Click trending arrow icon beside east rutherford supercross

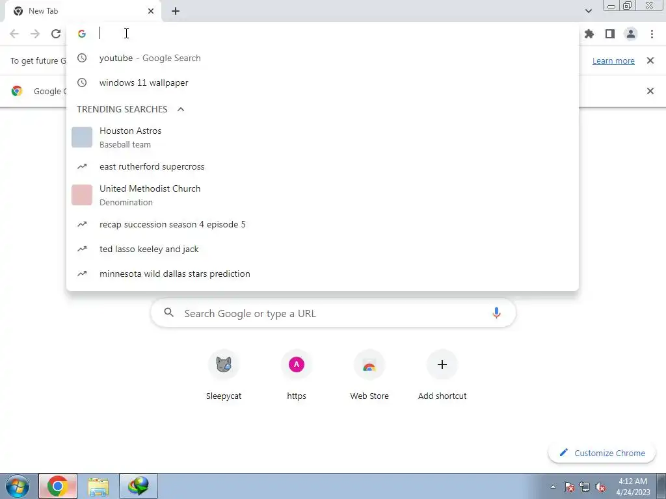point(82,167)
